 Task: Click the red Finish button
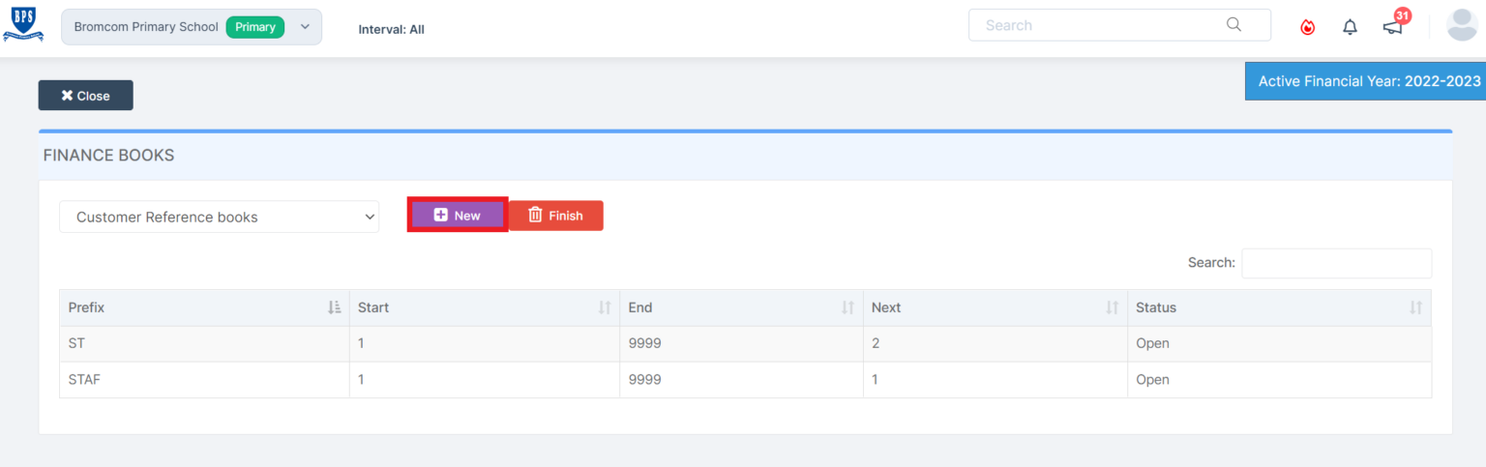(556, 216)
